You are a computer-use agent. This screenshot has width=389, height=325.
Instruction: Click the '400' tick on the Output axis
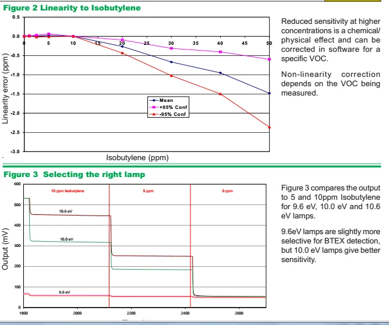(17, 225)
